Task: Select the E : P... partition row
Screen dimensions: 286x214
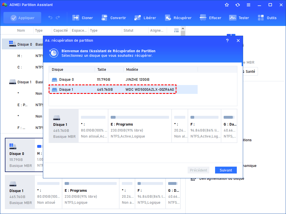Action: pyautogui.click(x=22, y=105)
